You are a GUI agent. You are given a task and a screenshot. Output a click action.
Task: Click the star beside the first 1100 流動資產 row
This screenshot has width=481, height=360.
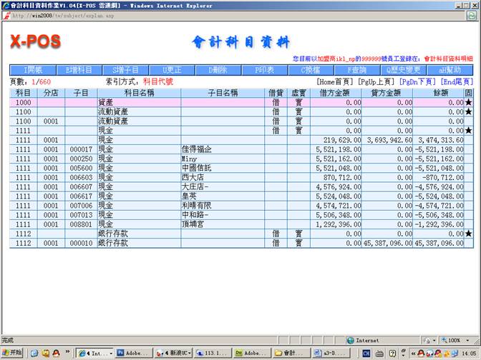468,112
